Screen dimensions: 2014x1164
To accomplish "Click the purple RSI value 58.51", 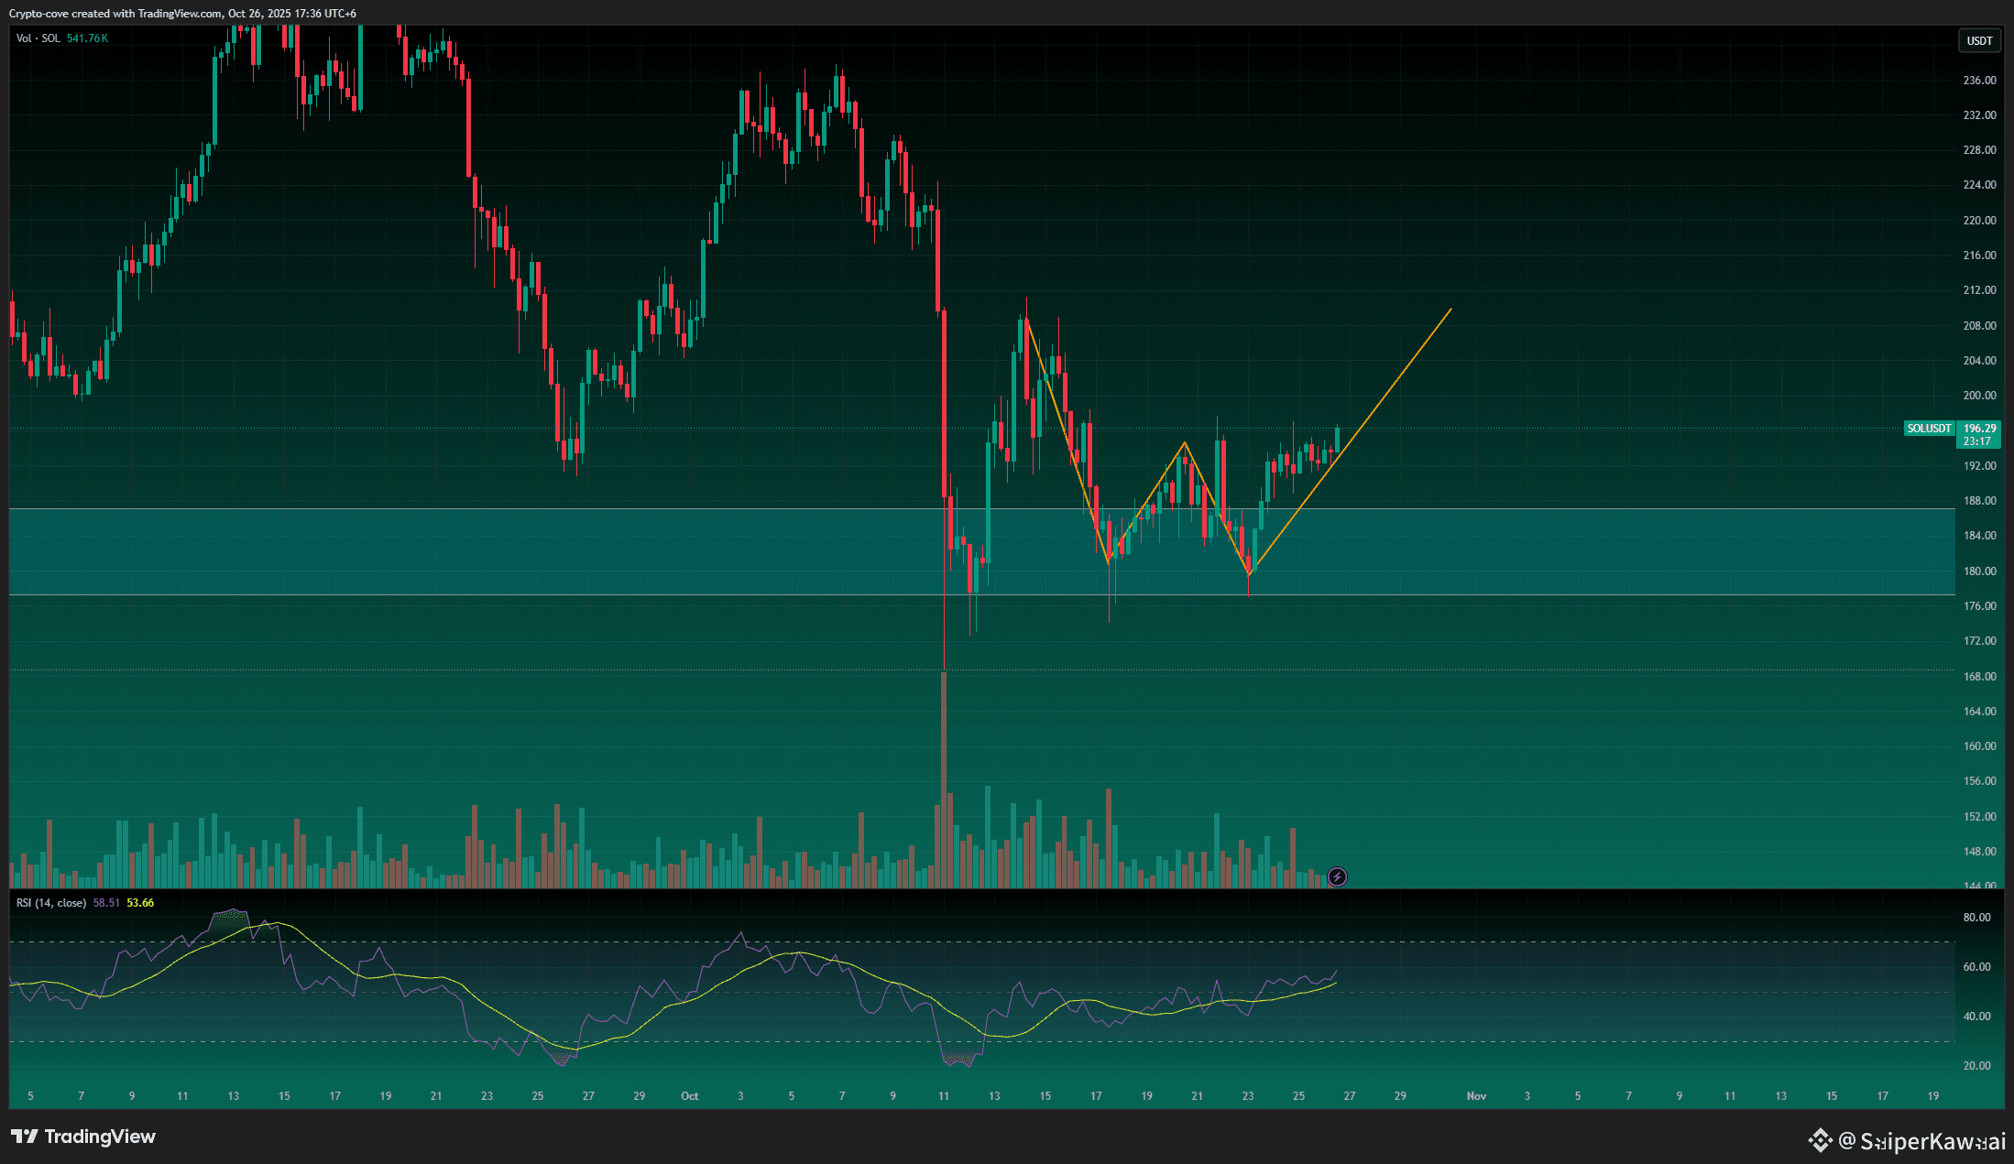I will coord(106,903).
